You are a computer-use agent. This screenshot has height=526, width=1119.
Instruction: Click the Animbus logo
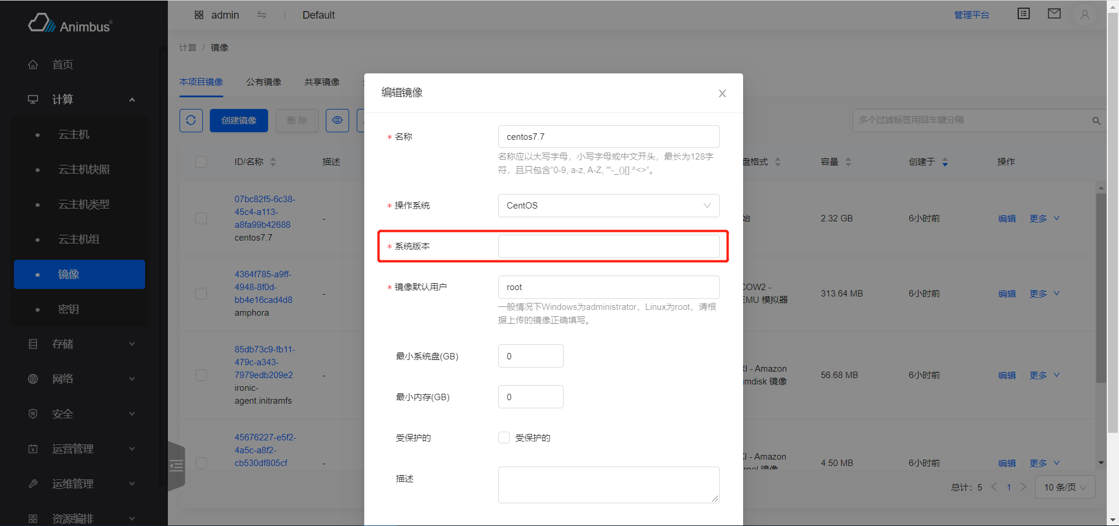coord(69,23)
